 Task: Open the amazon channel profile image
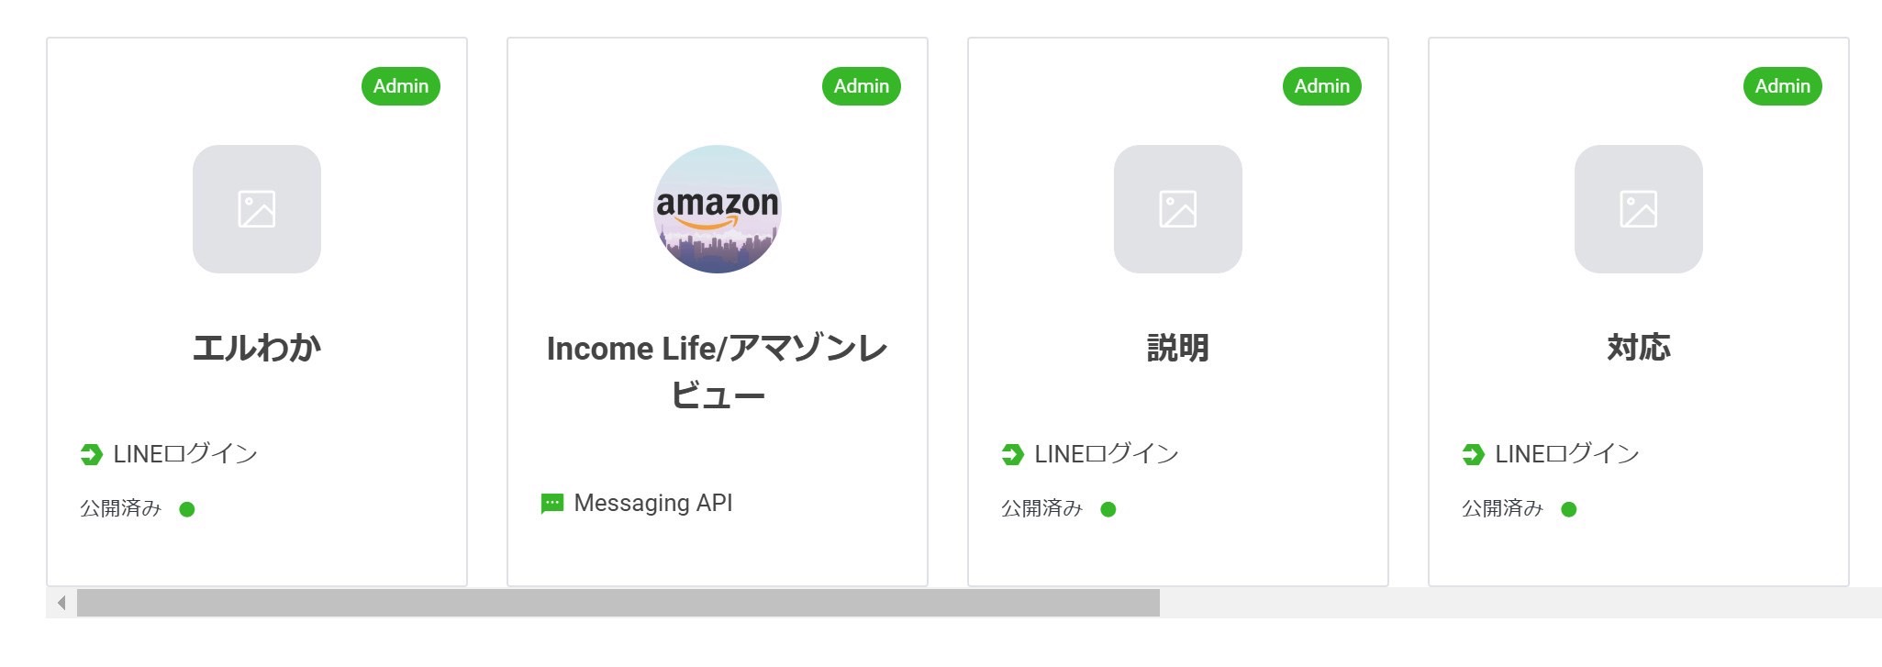[x=718, y=209]
